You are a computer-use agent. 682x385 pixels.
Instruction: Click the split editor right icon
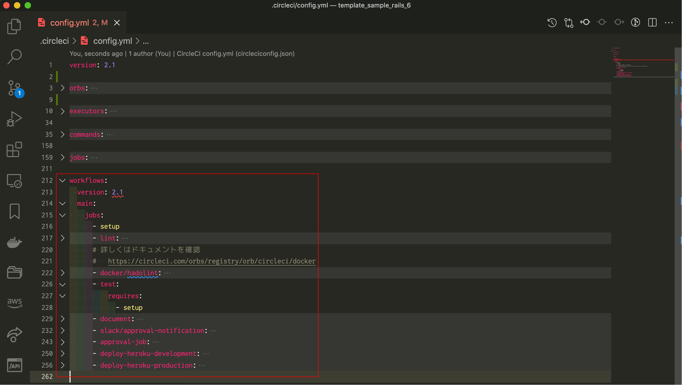652,23
